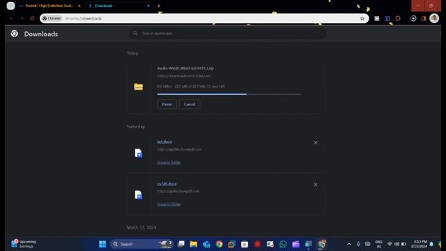Open the first extension icon beside the address bar

point(377,19)
